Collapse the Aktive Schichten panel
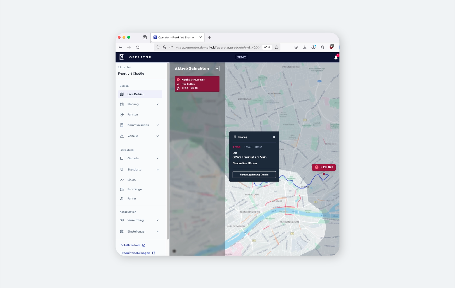 pos(217,69)
